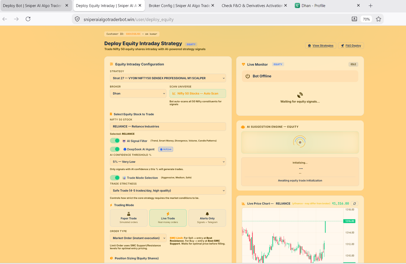Close the Check F&O Derivatives tab
The height and width of the screenshot is (264, 406).
pyautogui.click(x=286, y=5)
